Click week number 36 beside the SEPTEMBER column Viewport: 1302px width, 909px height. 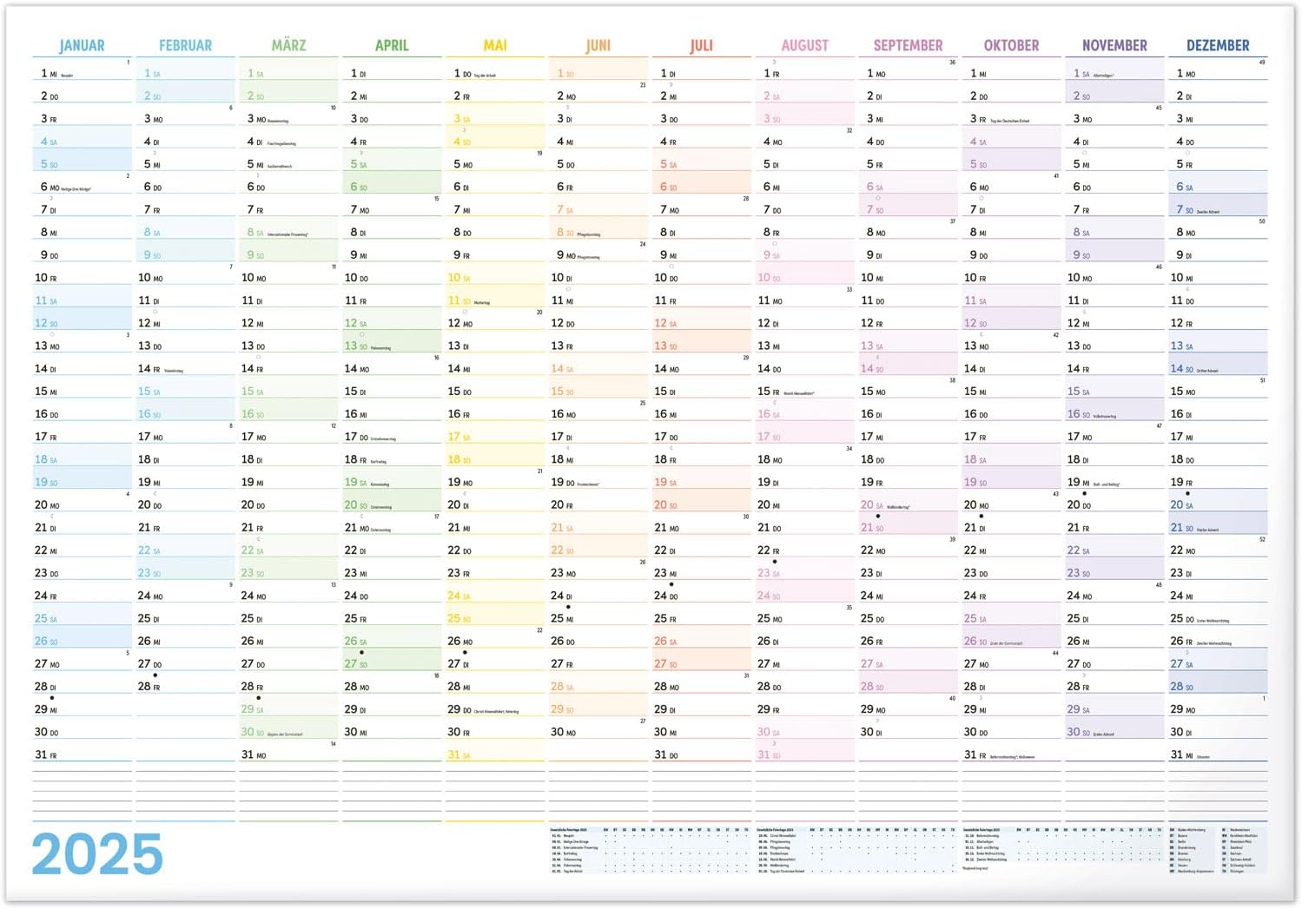coord(952,63)
